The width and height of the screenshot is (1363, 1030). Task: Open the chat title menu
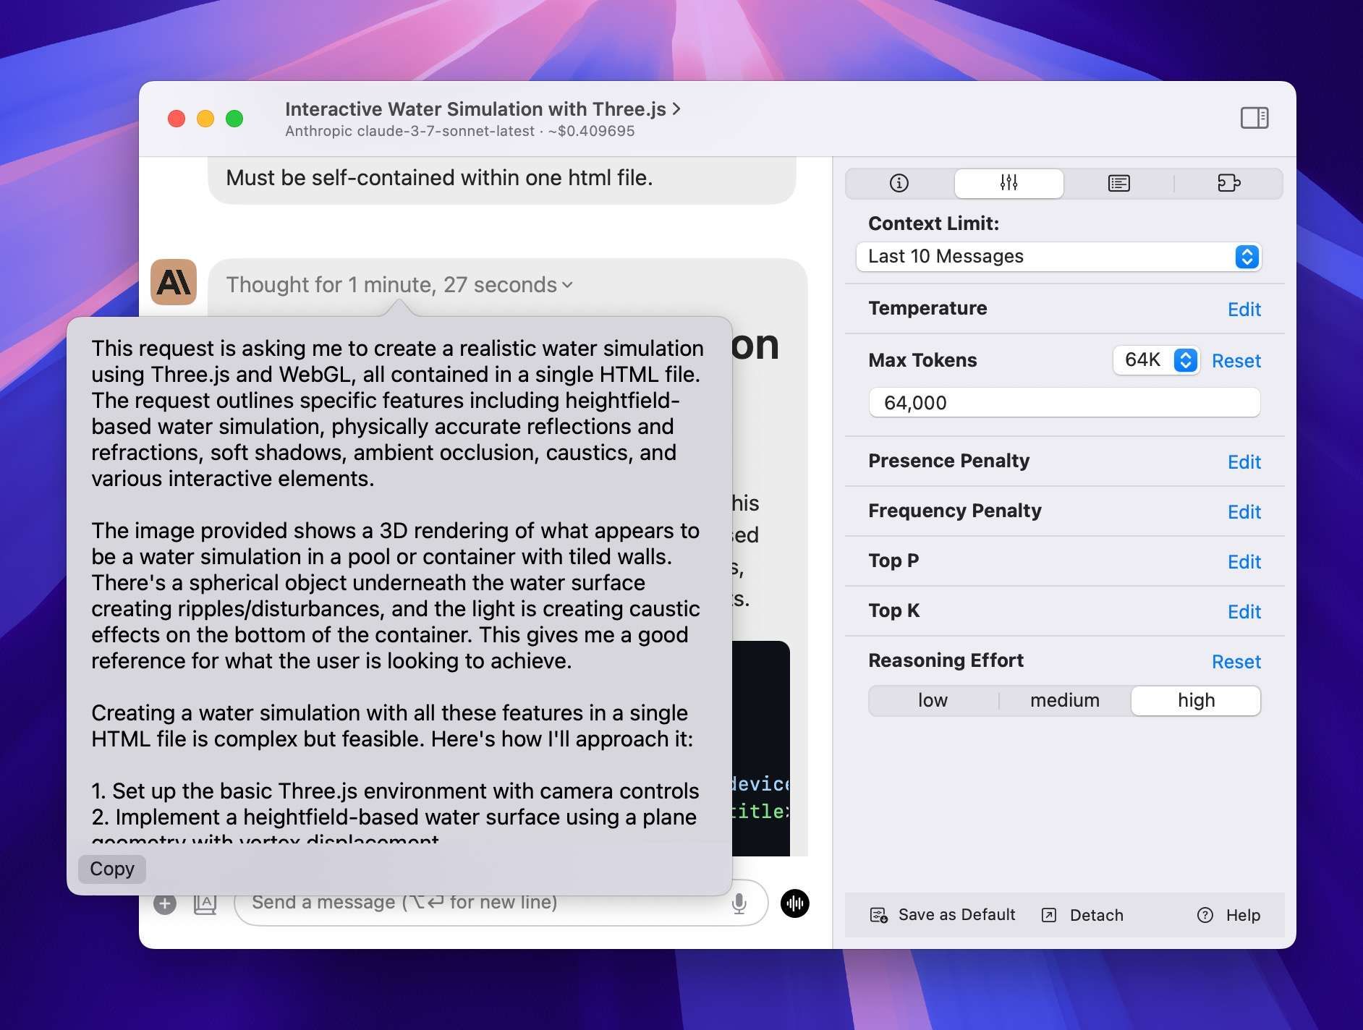(x=483, y=109)
